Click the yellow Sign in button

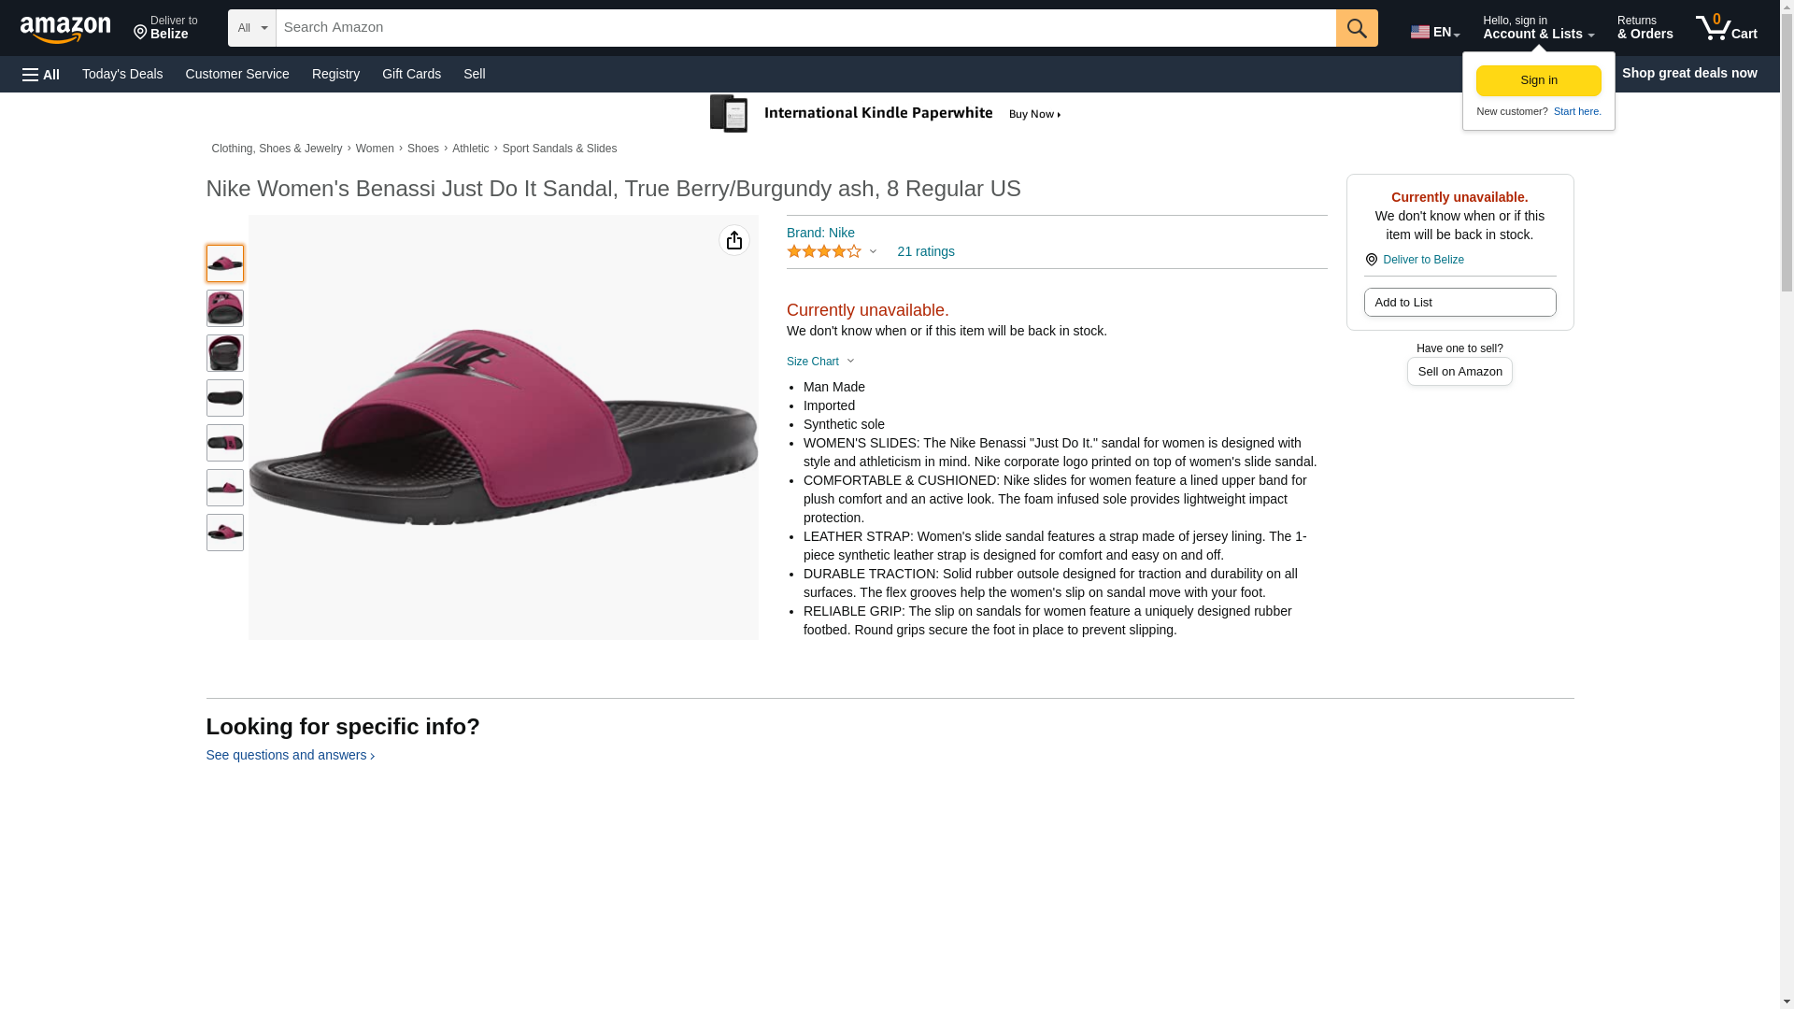1538,80
